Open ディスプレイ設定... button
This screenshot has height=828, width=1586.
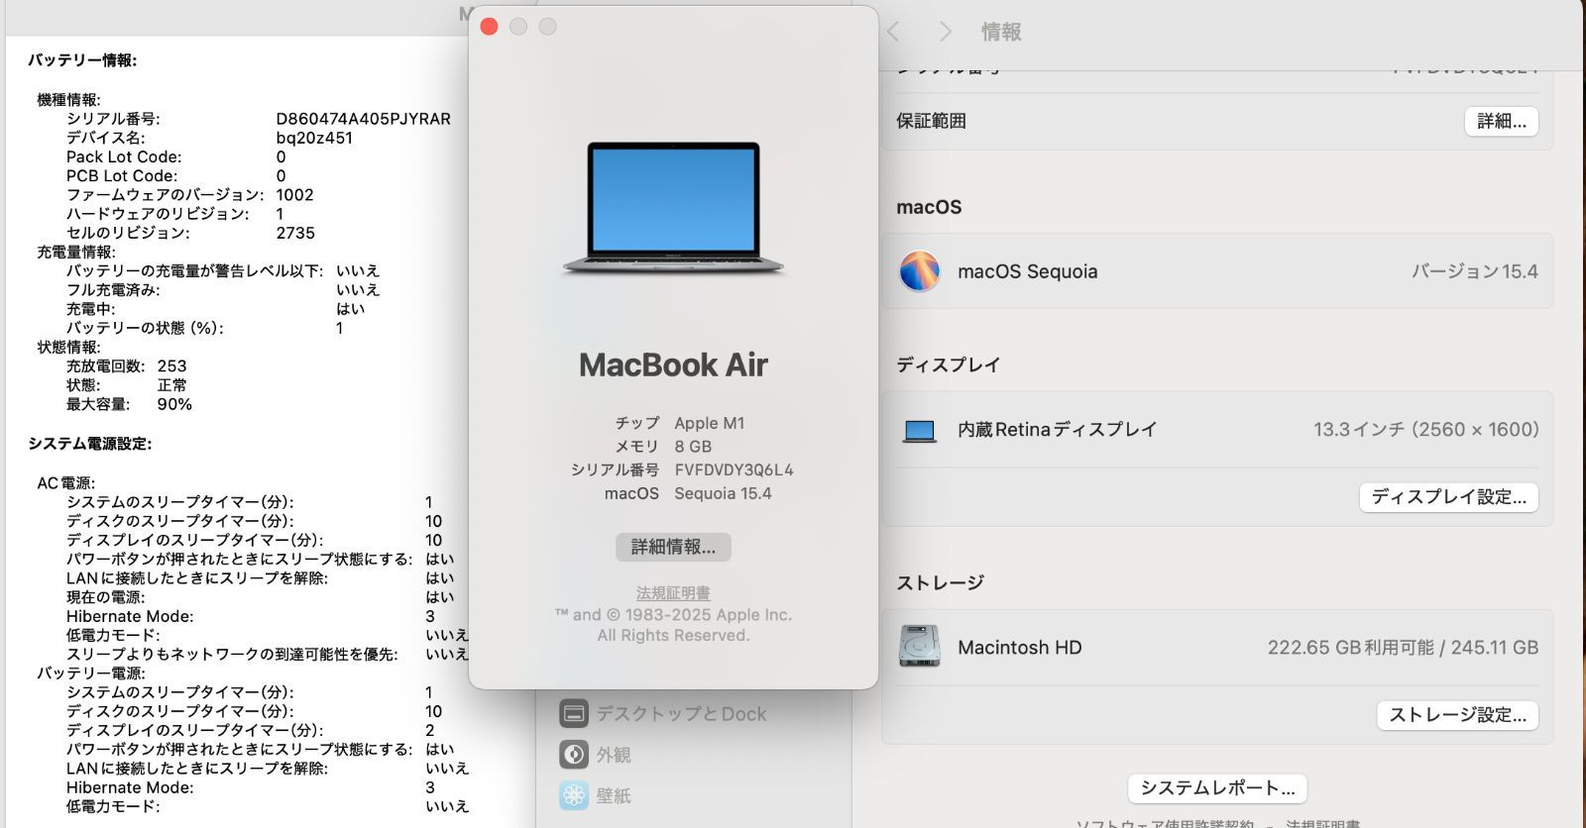[x=1448, y=496]
